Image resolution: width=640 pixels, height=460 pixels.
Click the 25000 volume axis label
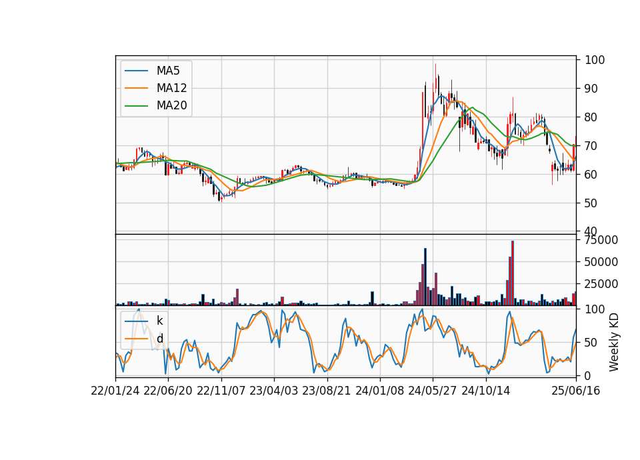(601, 284)
